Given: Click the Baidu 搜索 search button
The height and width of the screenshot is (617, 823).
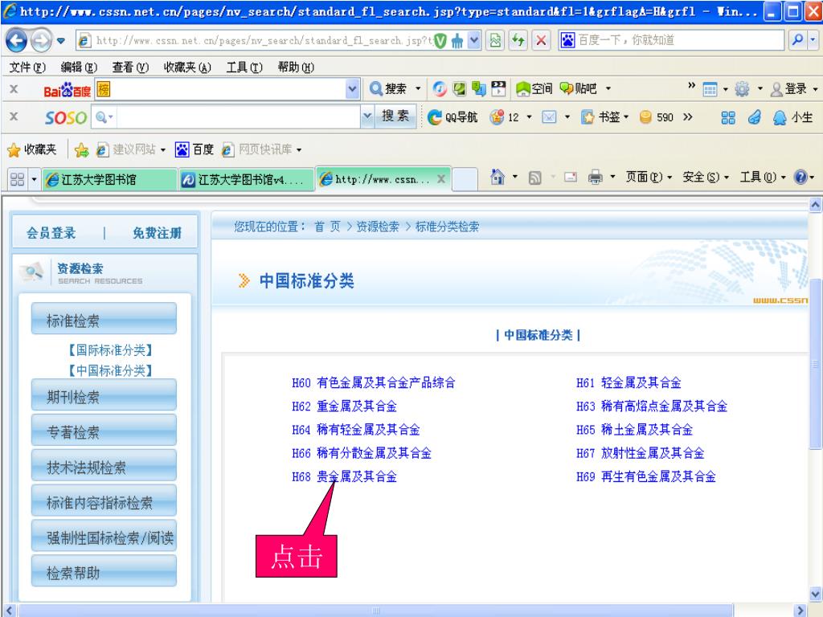Looking at the screenshot, I should click(x=388, y=88).
